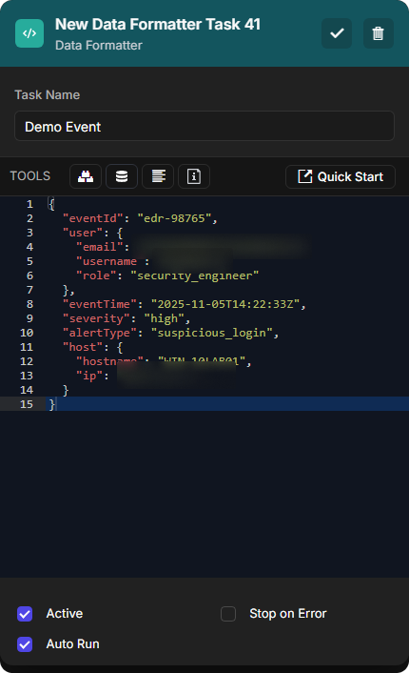
Task: Click the "severity": "high" line
Action: [x=127, y=318]
